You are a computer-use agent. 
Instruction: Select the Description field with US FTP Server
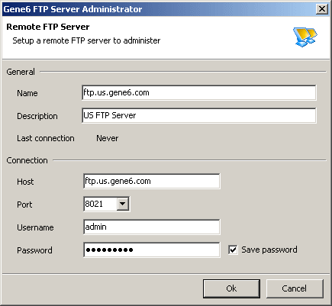[x=199, y=115]
